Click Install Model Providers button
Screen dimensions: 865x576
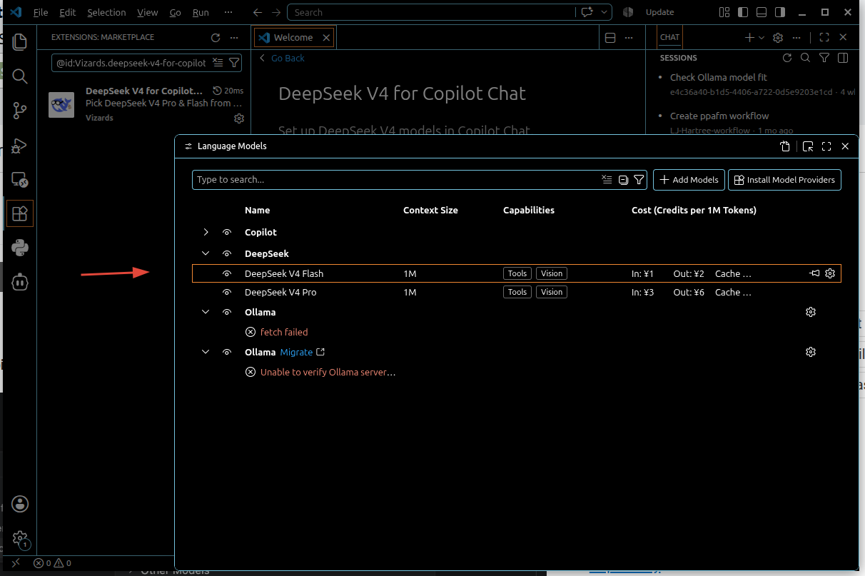coord(784,180)
